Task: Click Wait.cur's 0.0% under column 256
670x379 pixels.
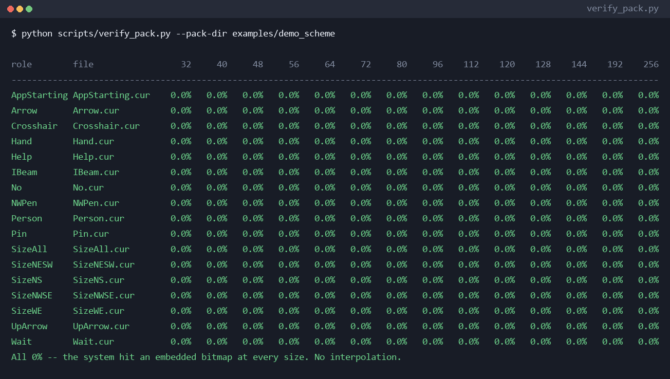Action: (x=648, y=342)
